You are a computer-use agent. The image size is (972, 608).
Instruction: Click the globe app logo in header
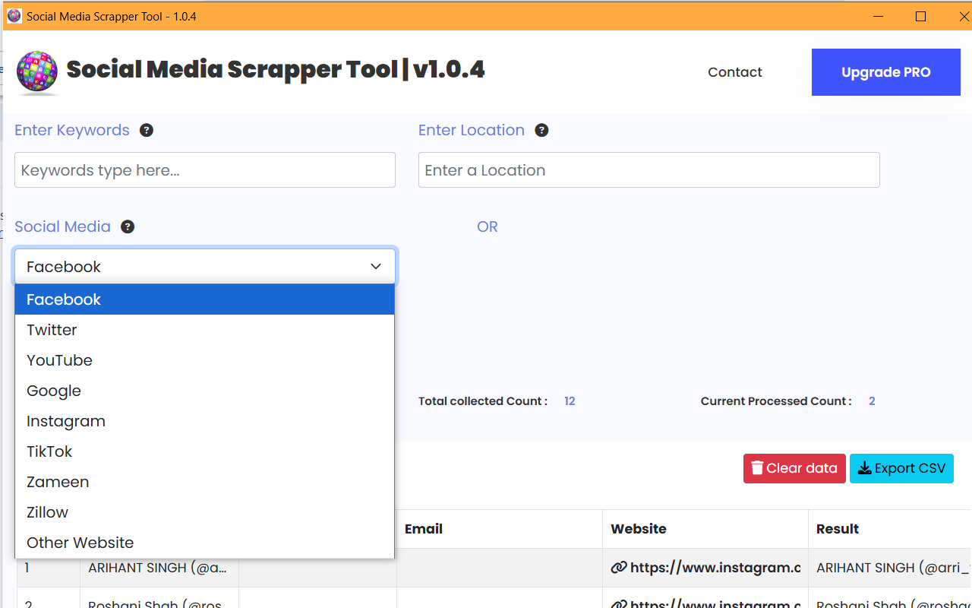37,72
